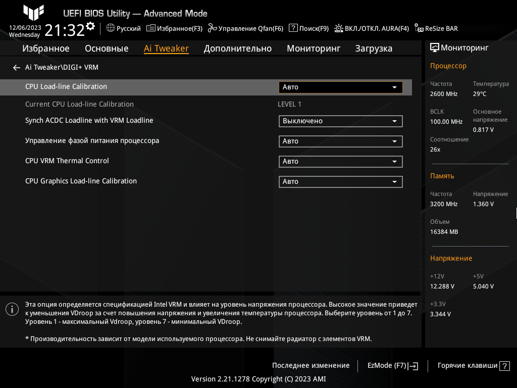Screen dimensions: 517x388
Task: Switch to EzMode (F7)
Action: (x=393, y=366)
